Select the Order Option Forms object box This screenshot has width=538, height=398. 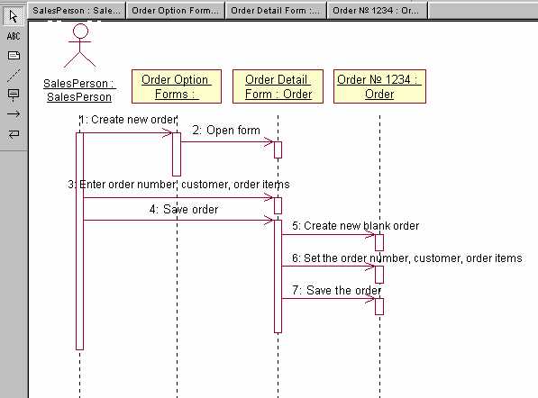[x=177, y=86]
